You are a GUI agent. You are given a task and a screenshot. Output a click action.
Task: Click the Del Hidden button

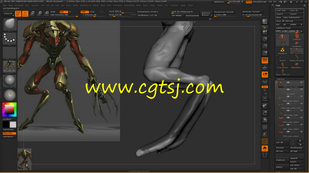(x=178, y=15)
